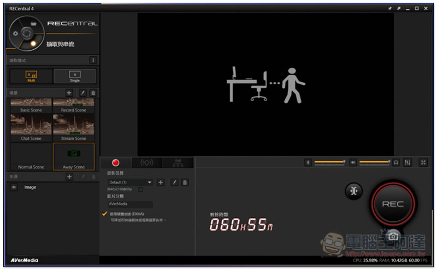The width and height of the screenshot is (437, 270).
Task: Click the headphone monitor icon
Action: click(396, 162)
